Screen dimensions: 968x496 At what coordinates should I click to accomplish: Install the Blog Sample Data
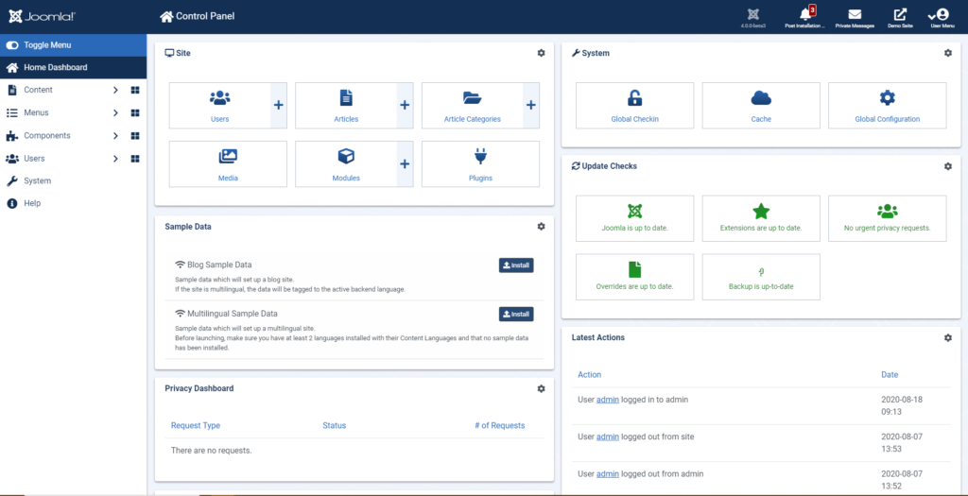[x=516, y=265]
